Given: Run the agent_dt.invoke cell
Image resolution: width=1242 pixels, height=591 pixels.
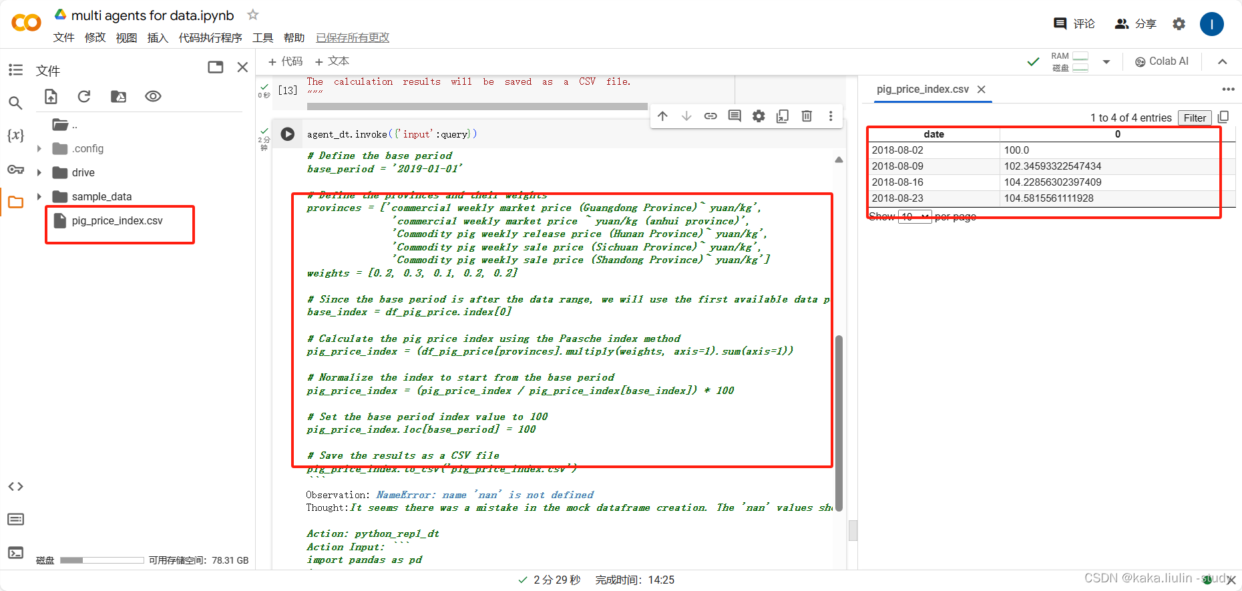Looking at the screenshot, I should click(288, 134).
